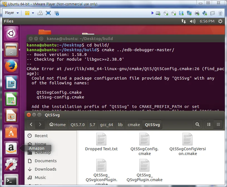The image size is (227, 187).
Task: Click the printer device icon
Action: click(x=197, y=13)
